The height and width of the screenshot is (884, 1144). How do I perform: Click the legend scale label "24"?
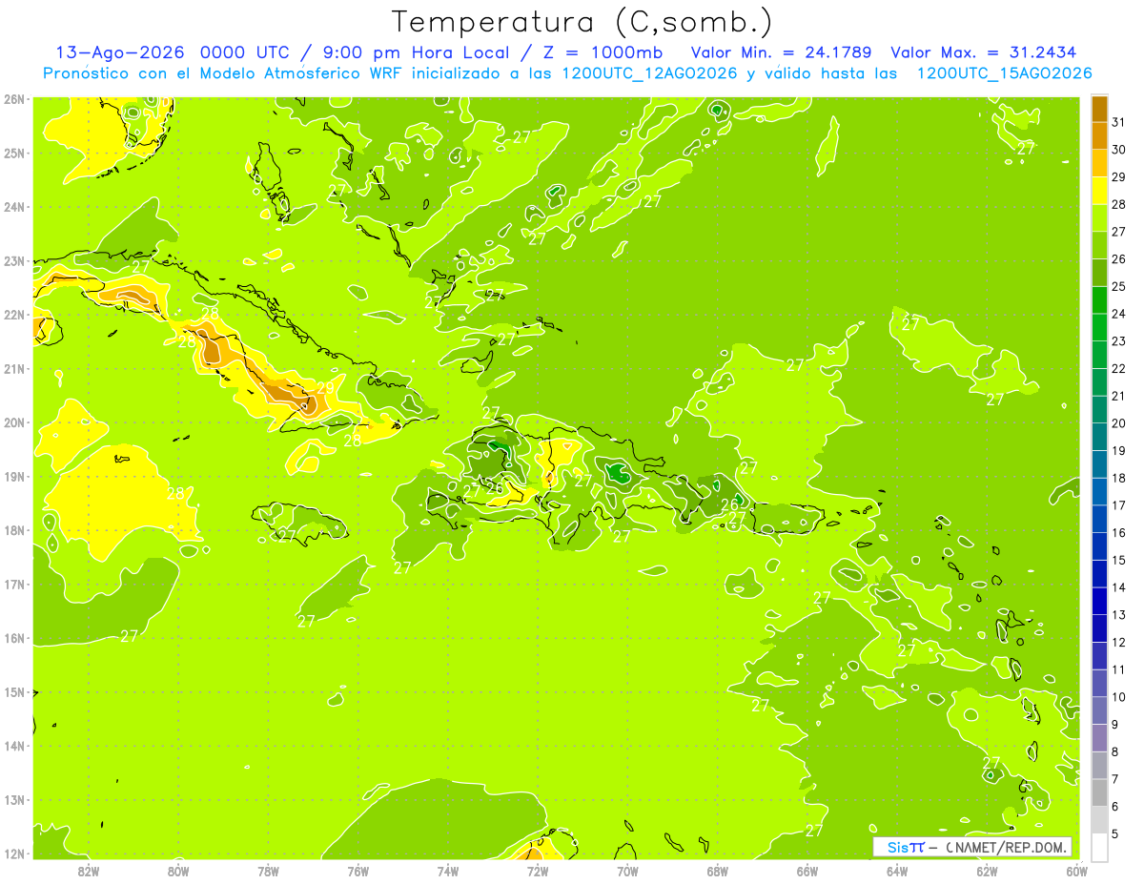(x=1118, y=314)
